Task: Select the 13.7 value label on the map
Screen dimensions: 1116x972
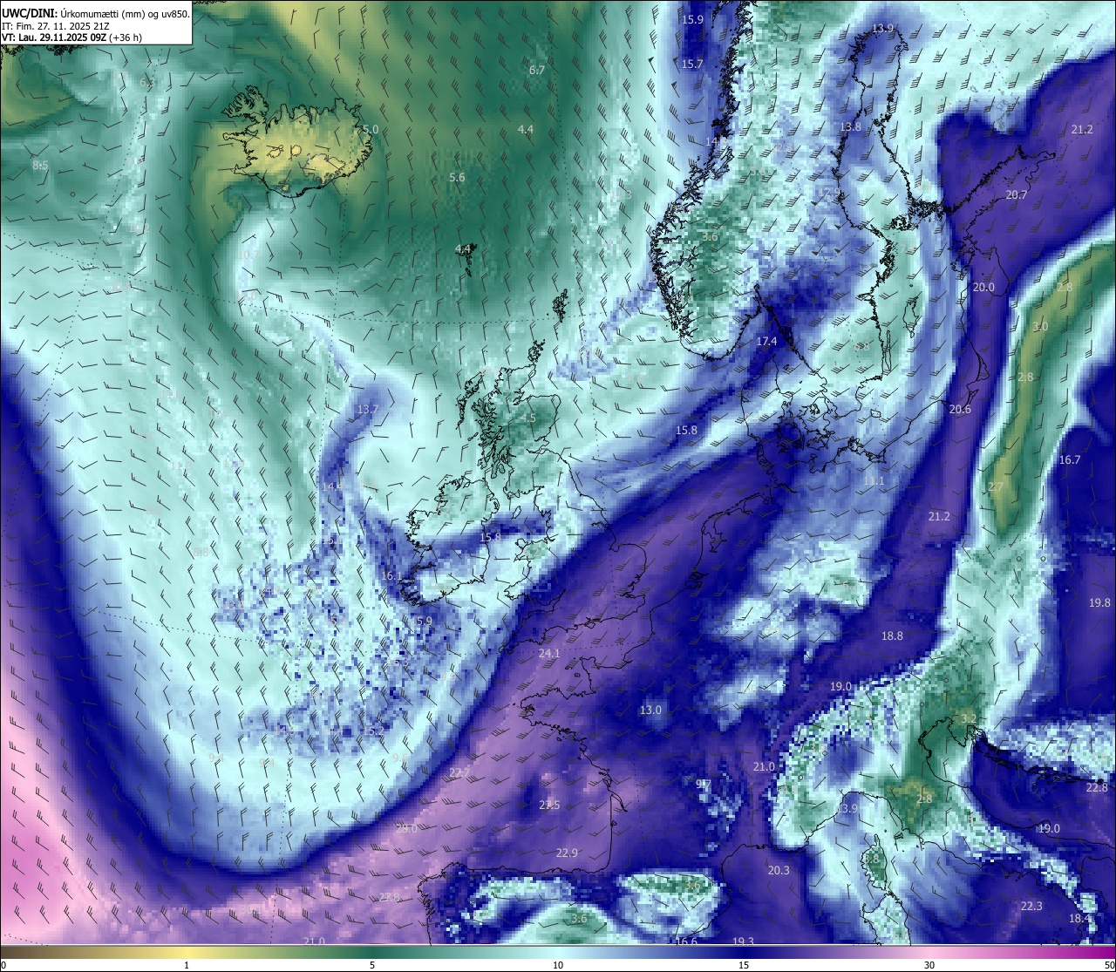Action: click(368, 409)
